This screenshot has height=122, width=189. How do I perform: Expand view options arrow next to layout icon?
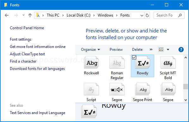(168, 50)
